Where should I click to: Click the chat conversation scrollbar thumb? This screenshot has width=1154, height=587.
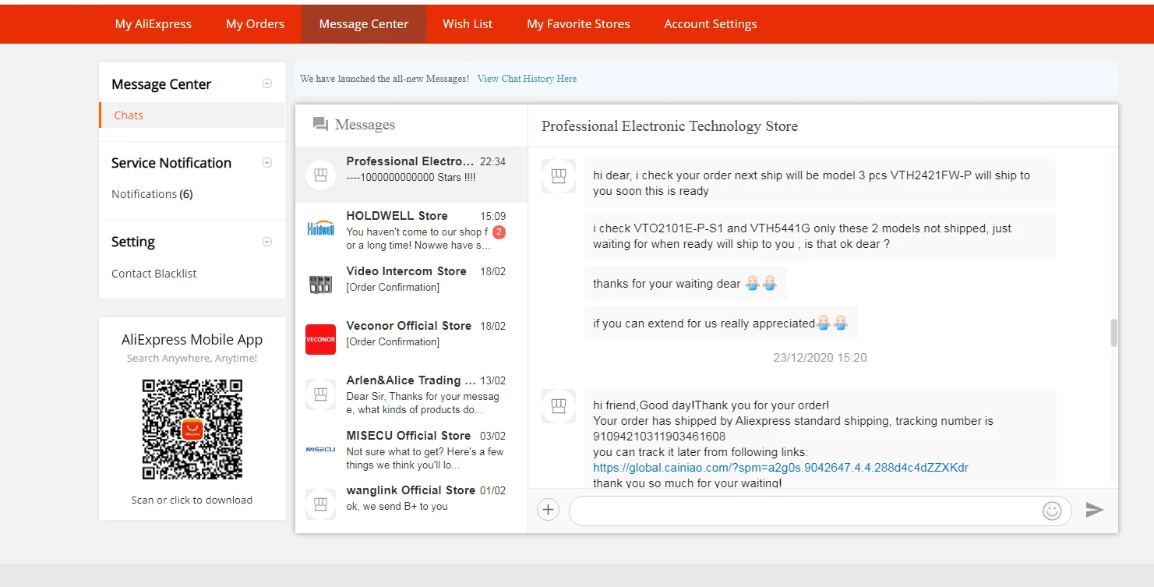1113,333
